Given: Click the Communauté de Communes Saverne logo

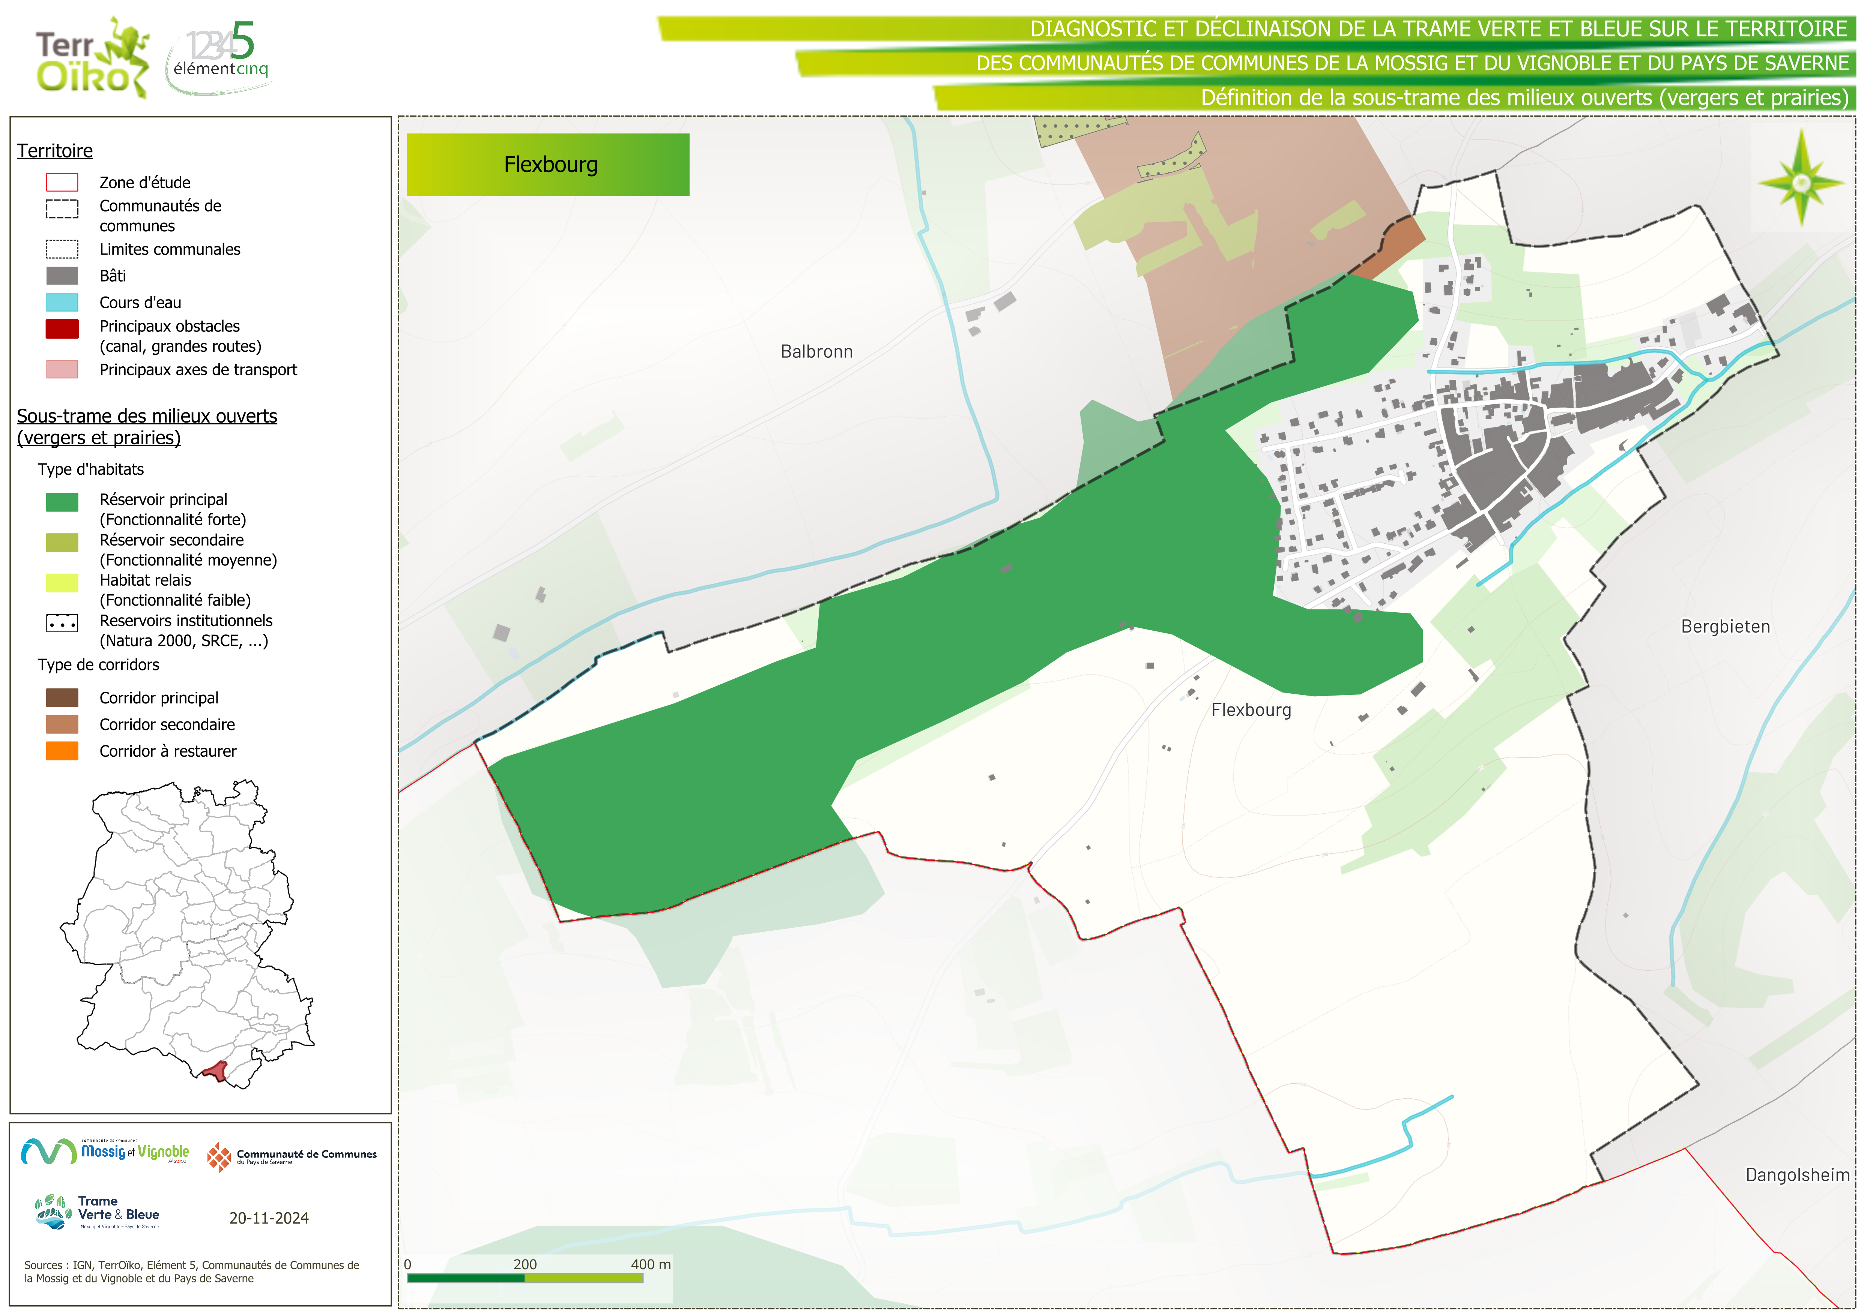Looking at the screenshot, I should [292, 1157].
